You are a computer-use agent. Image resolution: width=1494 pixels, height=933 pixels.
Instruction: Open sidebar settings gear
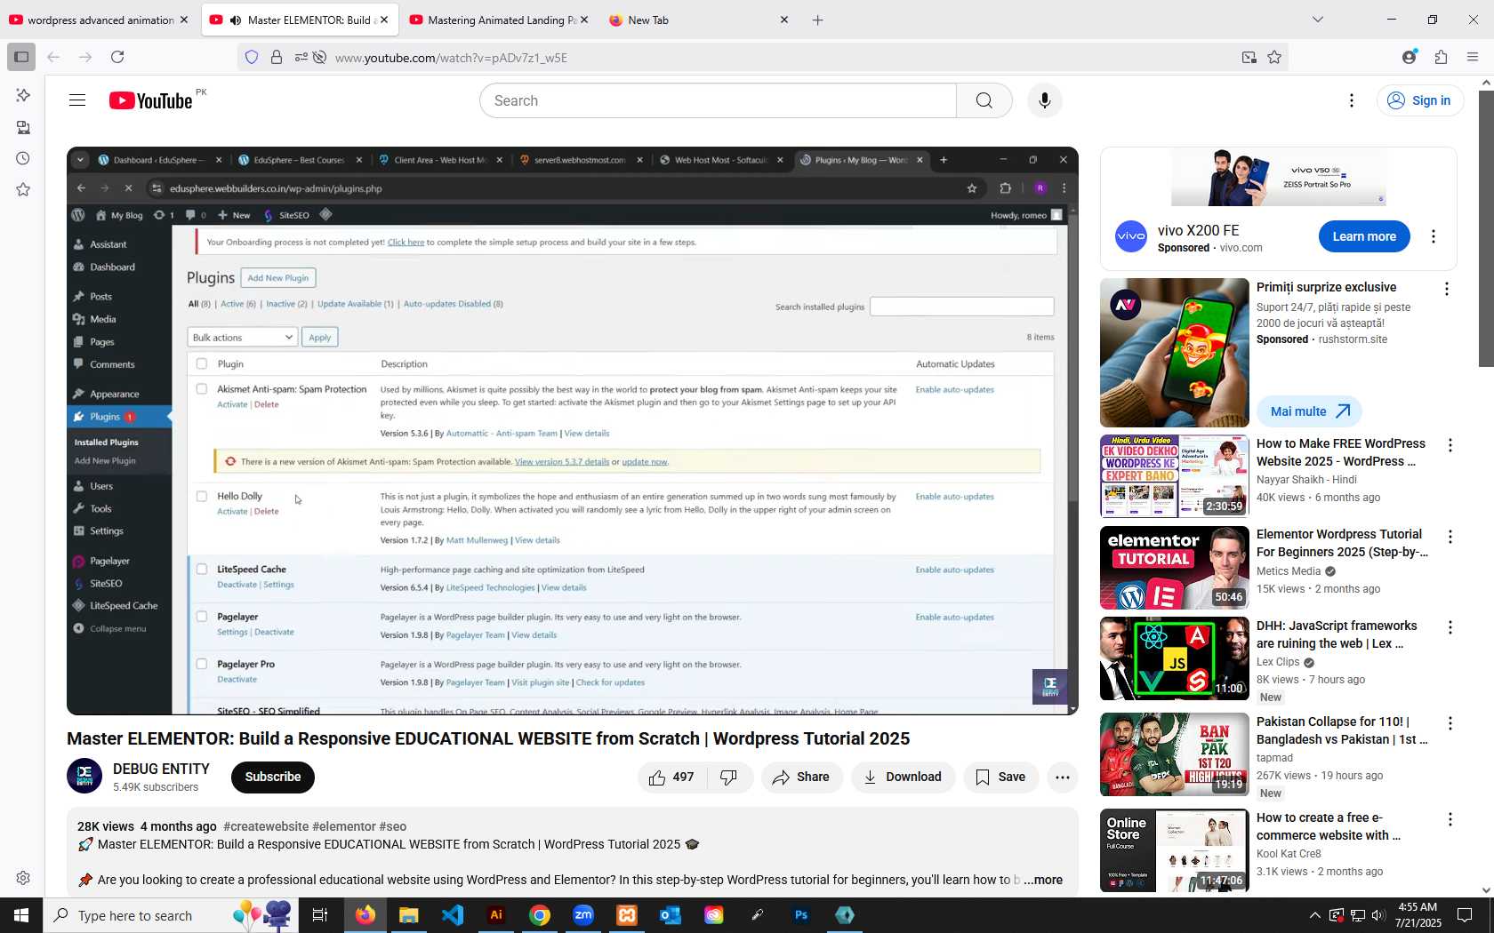pyautogui.click(x=23, y=878)
